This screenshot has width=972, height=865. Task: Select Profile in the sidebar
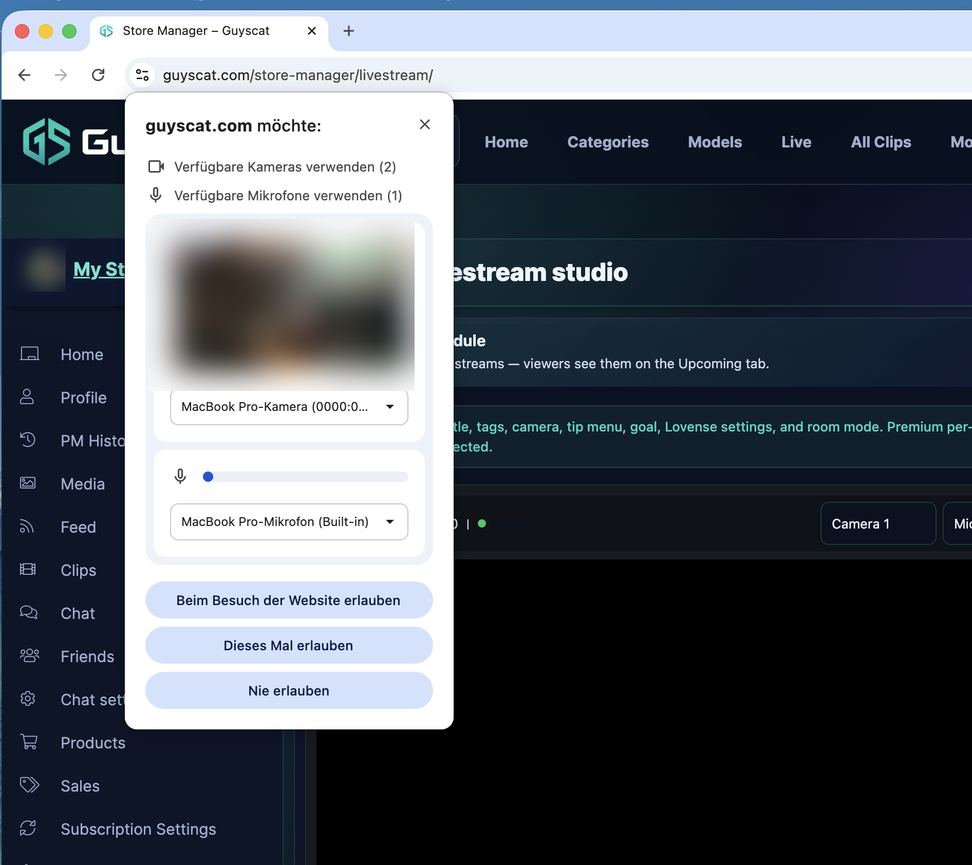coord(84,398)
